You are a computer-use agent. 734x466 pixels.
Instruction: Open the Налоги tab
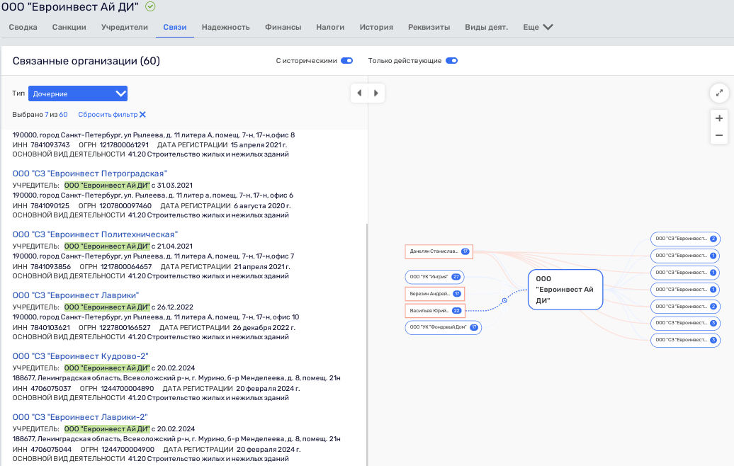pos(330,27)
